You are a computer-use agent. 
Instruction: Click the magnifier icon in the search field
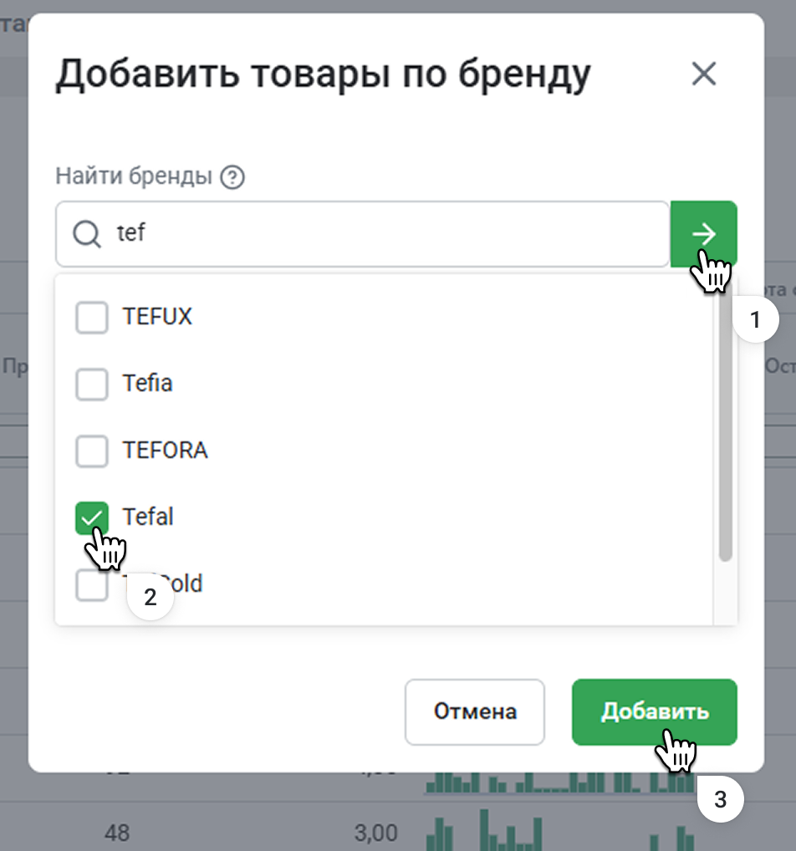pos(86,234)
